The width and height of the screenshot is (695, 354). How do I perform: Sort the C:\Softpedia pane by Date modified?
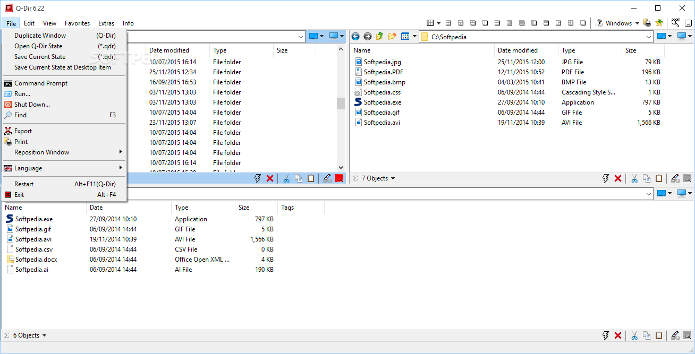pos(526,50)
